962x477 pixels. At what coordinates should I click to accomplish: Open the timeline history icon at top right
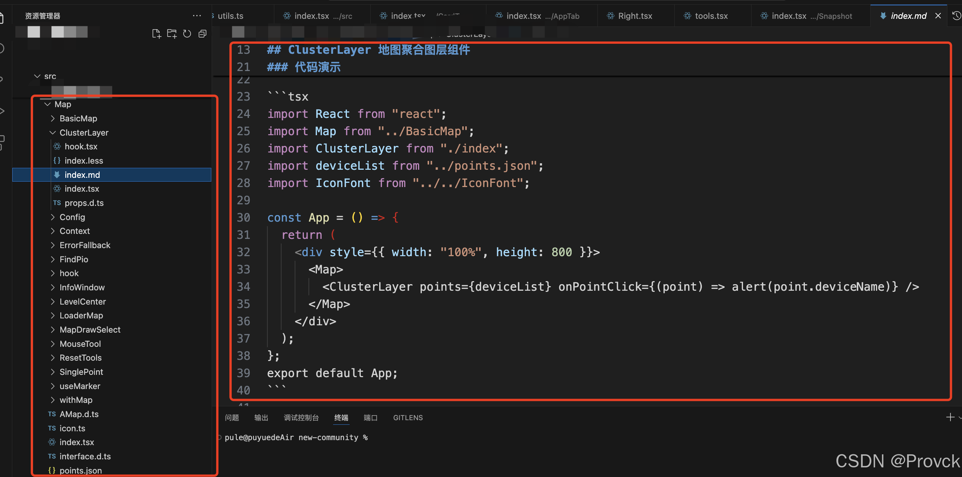click(x=957, y=16)
